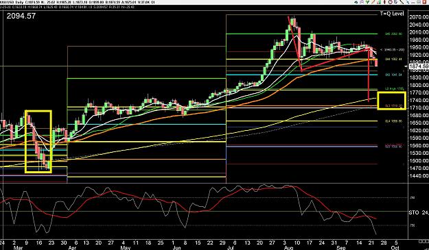The height and width of the screenshot is (250, 429).
Task: Click the gray grid icon beside the red X
Action: pyautogui.click(x=419, y=2)
